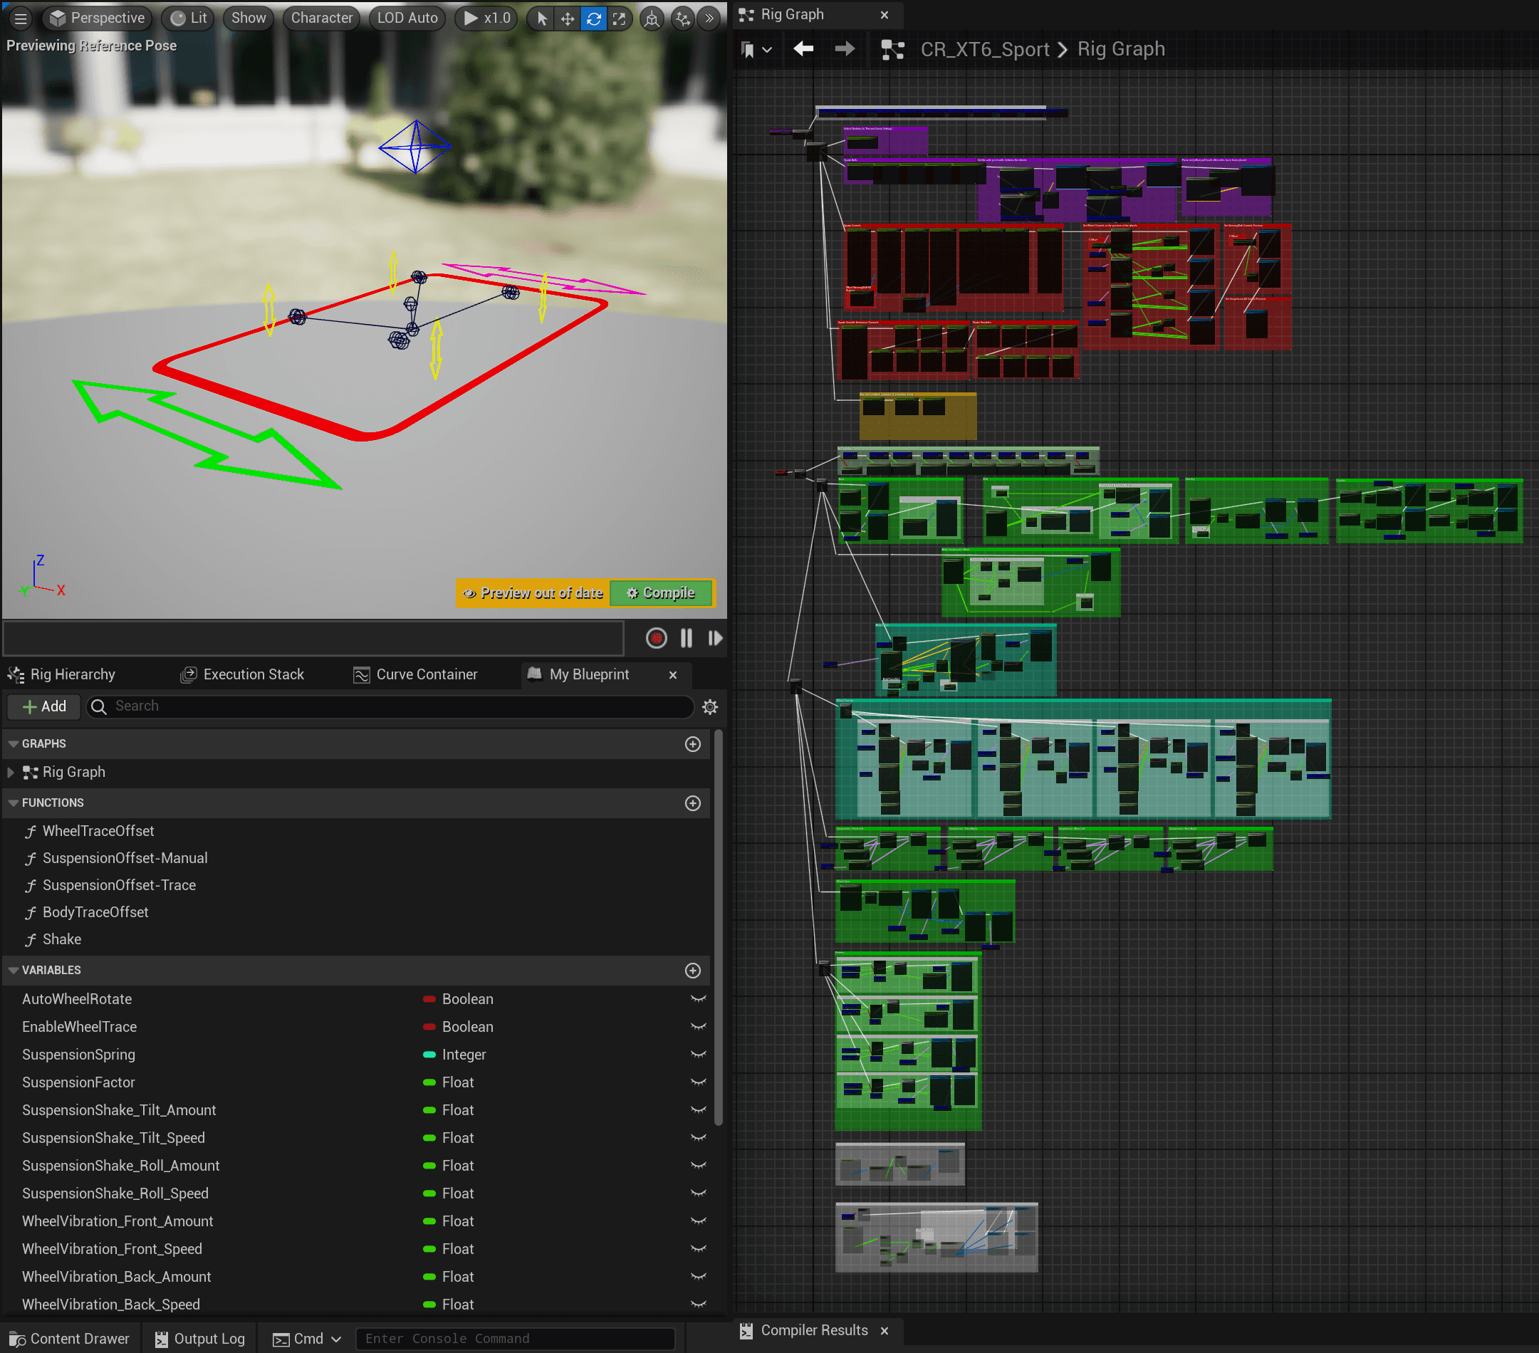Go back with the left navigation arrow
Screen dimensions: 1539x1353
pyautogui.click(x=803, y=50)
